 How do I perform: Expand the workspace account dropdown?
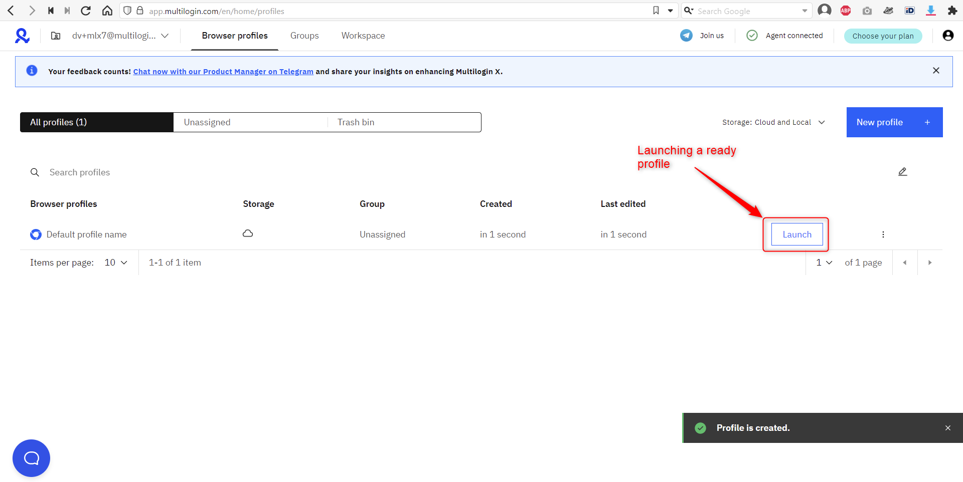[165, 36]
